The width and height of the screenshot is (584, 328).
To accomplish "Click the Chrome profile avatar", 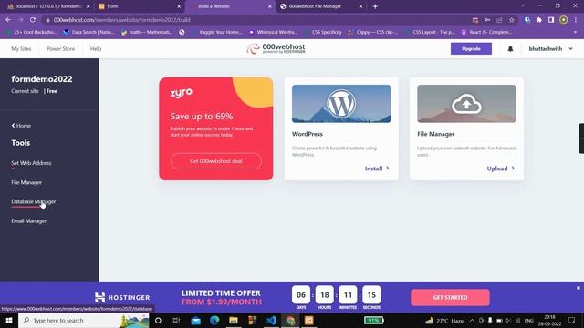I will click(x=564, y=20).
